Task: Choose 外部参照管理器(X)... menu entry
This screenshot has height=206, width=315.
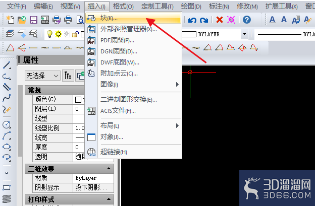Action: click(133, 29)
